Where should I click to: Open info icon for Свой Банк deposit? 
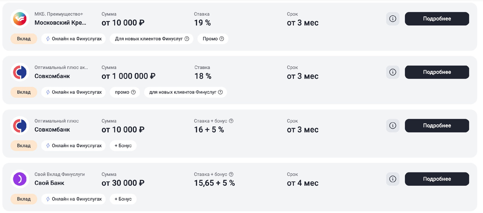392,179
